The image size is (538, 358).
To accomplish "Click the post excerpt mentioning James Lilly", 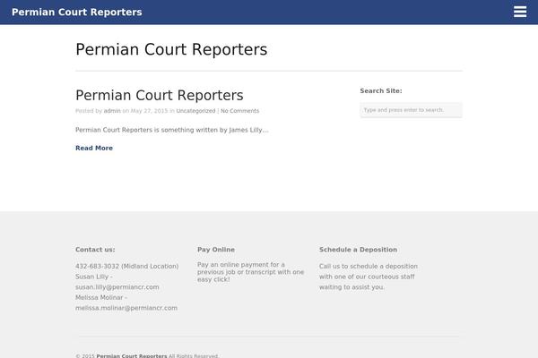I will (171, 130).
